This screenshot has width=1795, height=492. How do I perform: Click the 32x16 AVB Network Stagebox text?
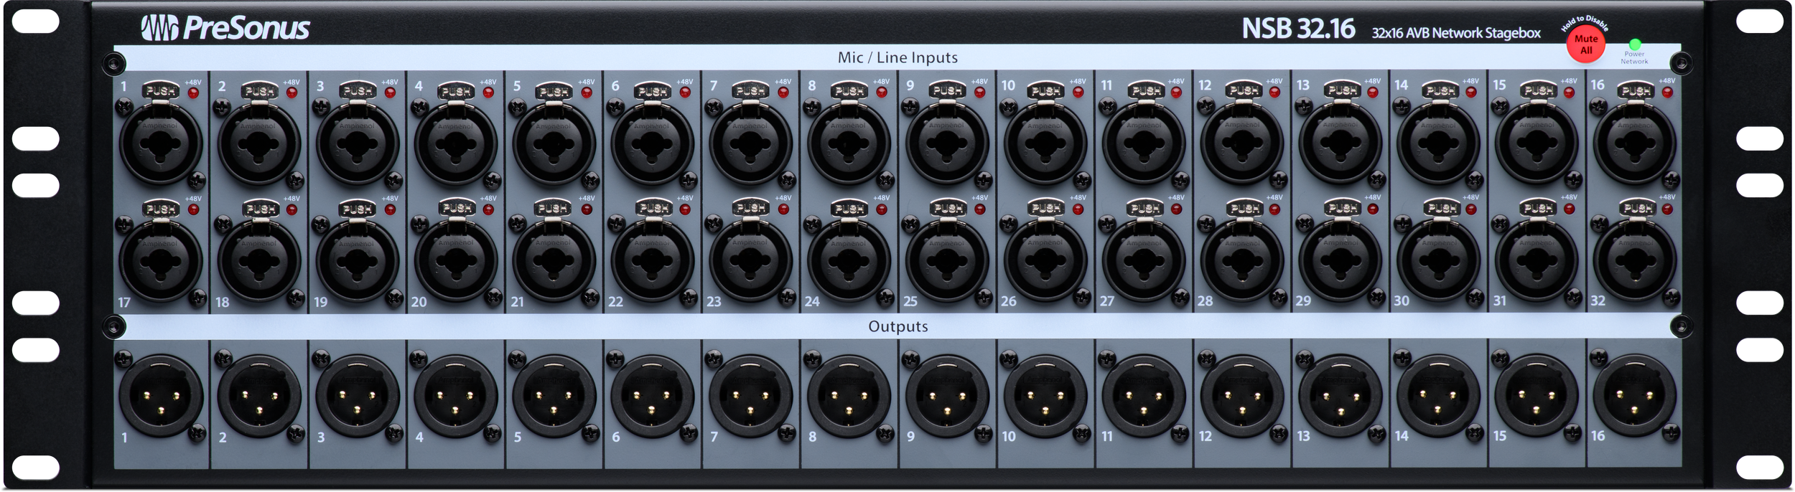pyautogui.click(x=1456, y=33)
